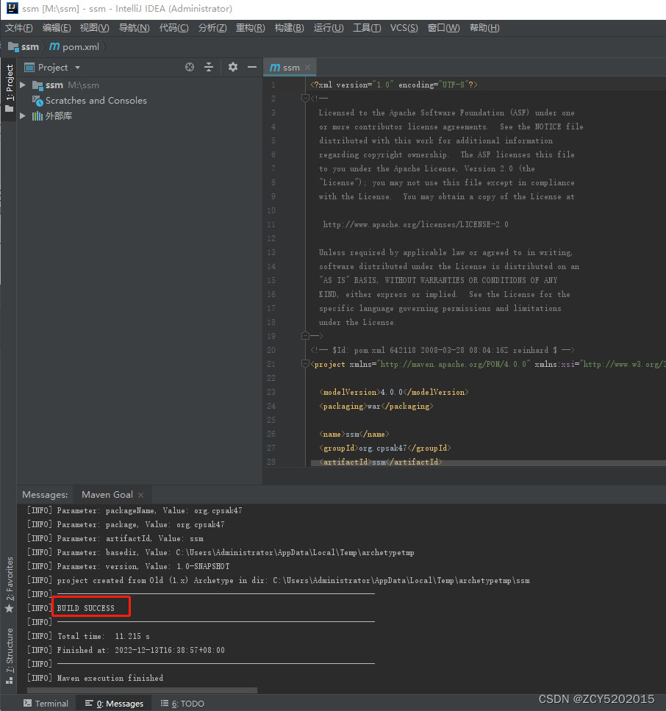Click pom.xml in the navigation breadcrumb

pyautogui.click(x=81, y=47)
